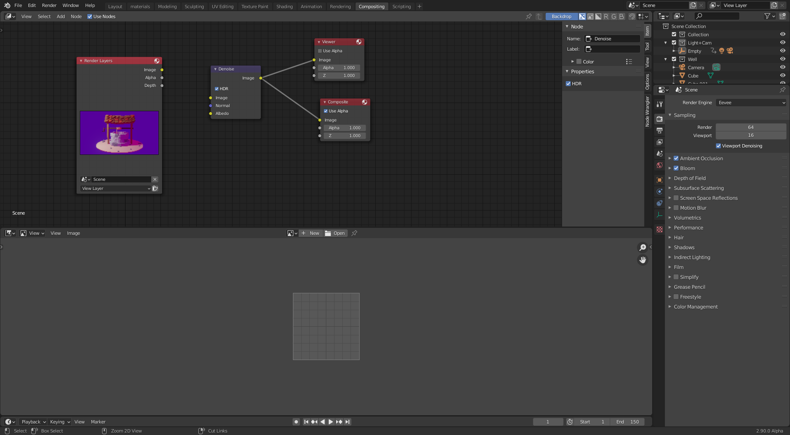The width and height of the screenshot is (790, 435).
Task: Click the pan hand icon in image editor
Action: [643, 260]
